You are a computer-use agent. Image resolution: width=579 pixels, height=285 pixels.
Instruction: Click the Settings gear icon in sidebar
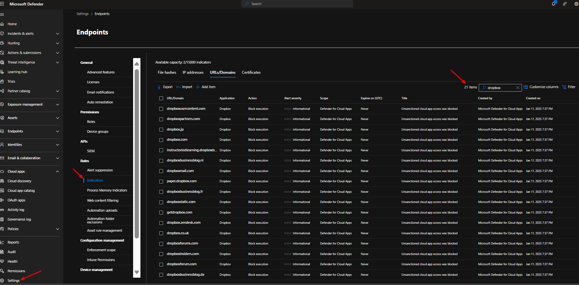[2, 281]
